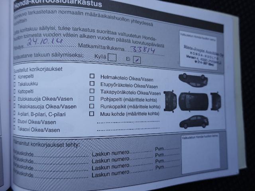The width and height of the screenshot is (255, 191).
Task: Check the Runkopalkit box
Action: click(x=92, y=106)
